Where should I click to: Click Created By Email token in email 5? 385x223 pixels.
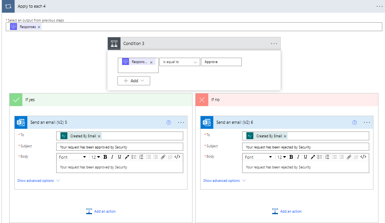(x=81, y=136)
